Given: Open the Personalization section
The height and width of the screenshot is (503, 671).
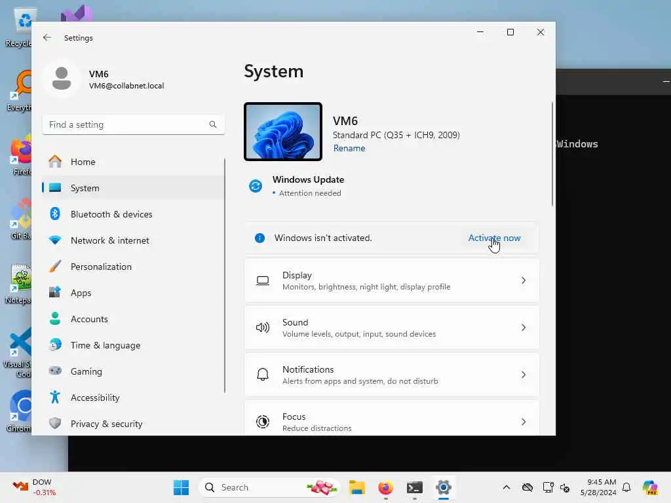Looking at the screenshot, I should [x=134, y=267].
